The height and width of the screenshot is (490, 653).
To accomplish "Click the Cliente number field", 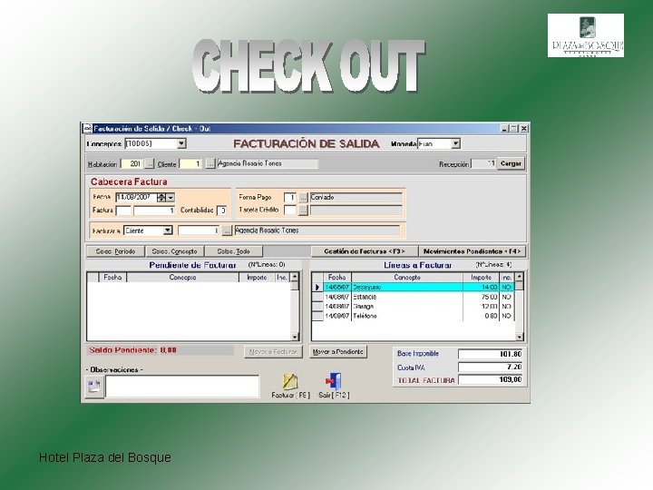I will coord(191,163).
